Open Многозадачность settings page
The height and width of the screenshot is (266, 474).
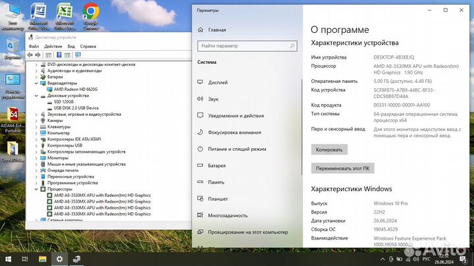point(228,215)
